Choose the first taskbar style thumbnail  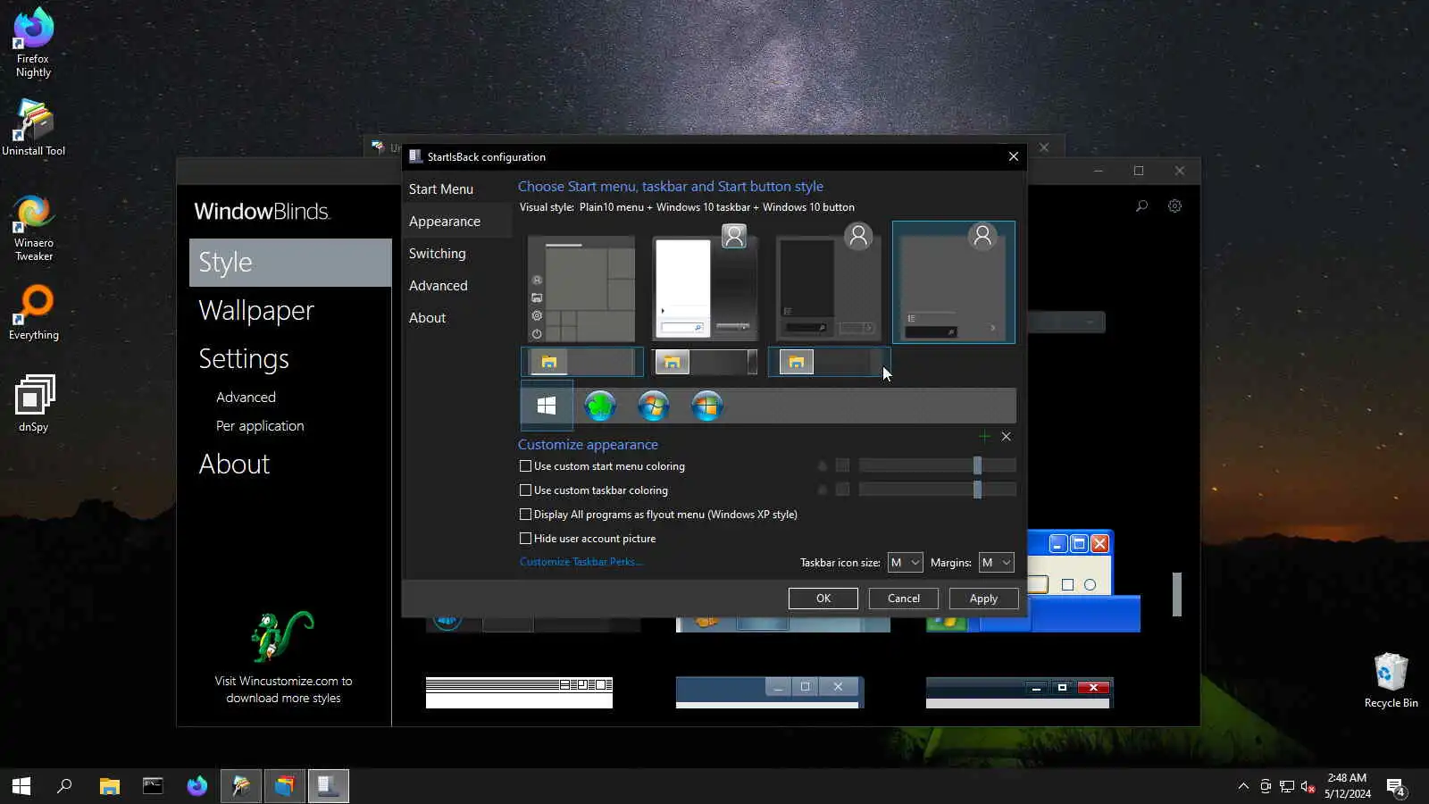pyautogui.click(x=582, y=362)
